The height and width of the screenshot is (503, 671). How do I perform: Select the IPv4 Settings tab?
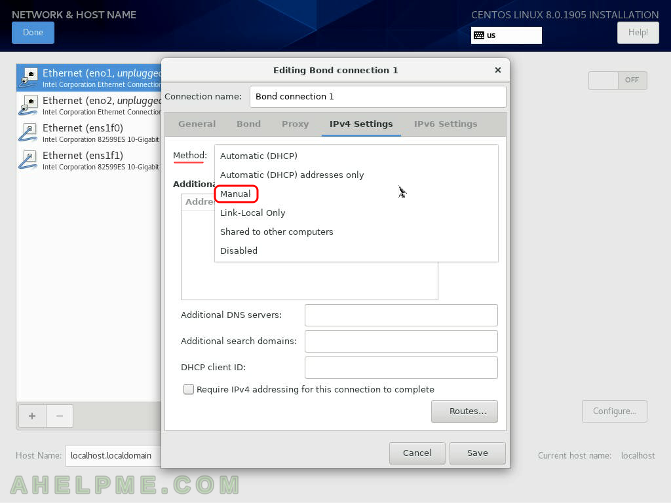pyautogui.click(x=361, y=124)
